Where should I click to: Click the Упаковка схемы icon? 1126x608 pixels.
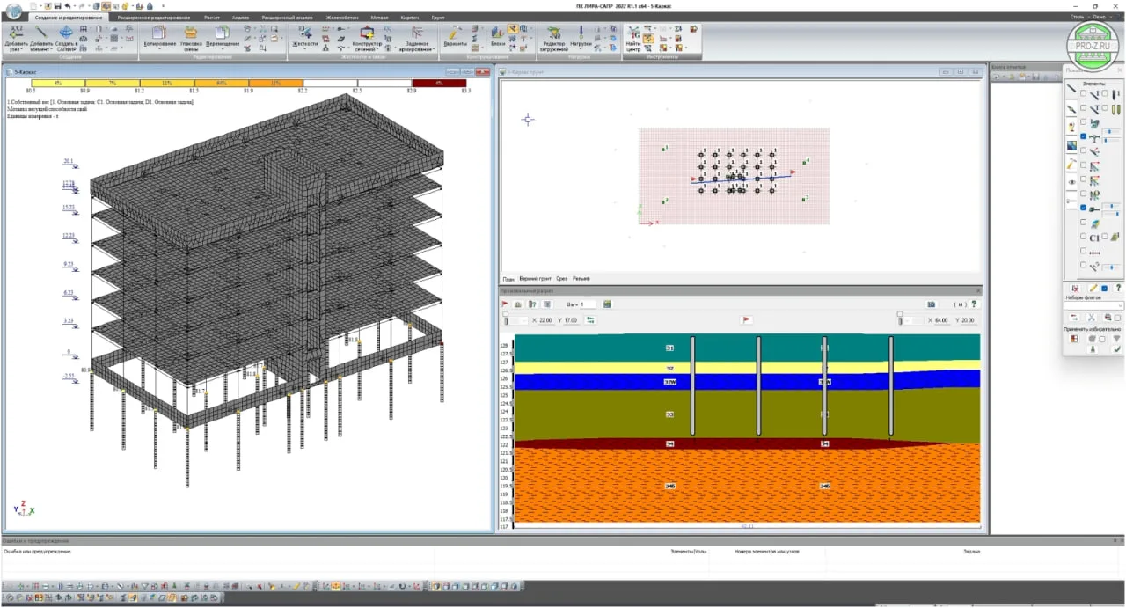(191, 33)
